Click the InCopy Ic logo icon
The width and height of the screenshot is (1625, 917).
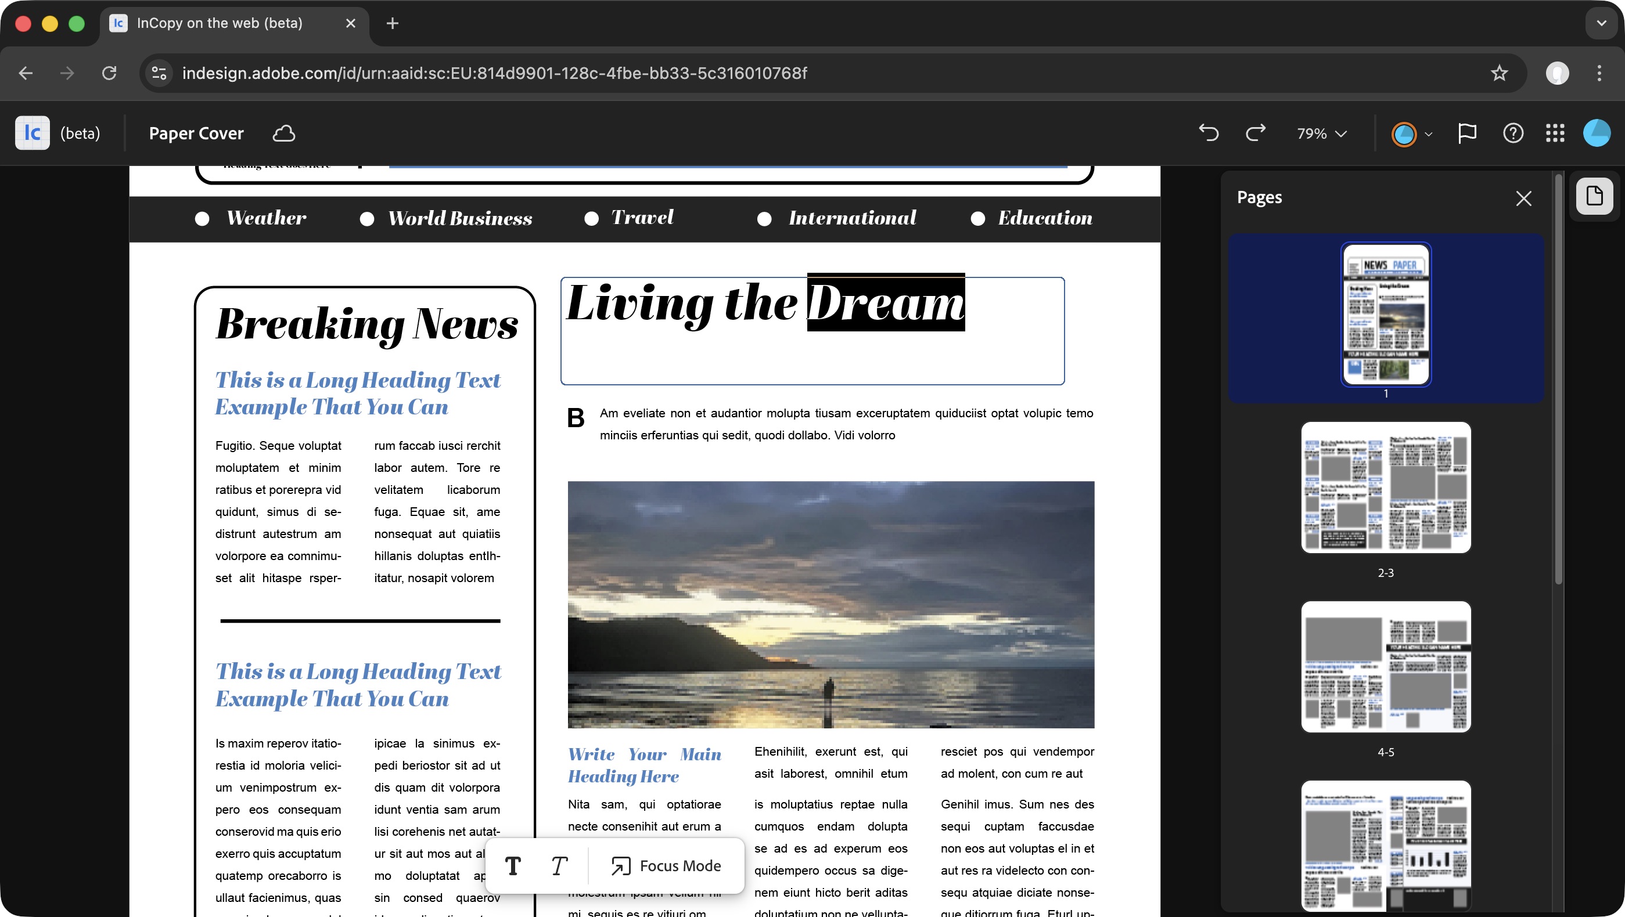(32, 133)
